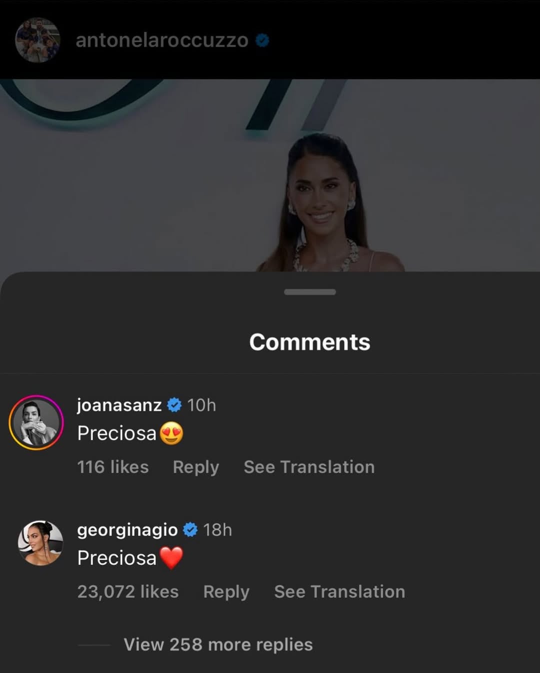
Task: Open the Comments tab header
Action: pos(309,342)
